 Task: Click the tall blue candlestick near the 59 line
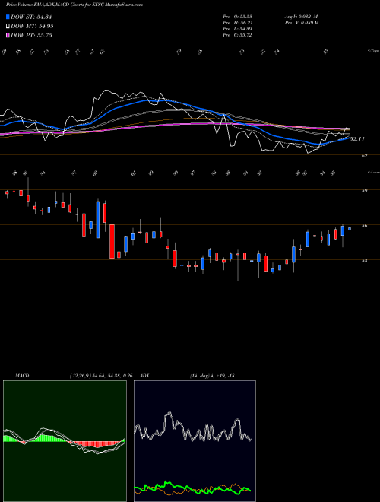(x=98, y=220)
